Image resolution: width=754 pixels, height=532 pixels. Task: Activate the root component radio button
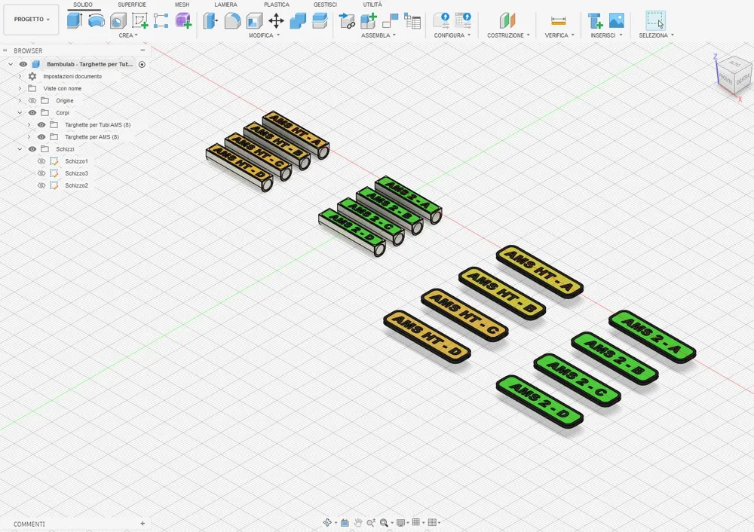[x=142, y=64]
